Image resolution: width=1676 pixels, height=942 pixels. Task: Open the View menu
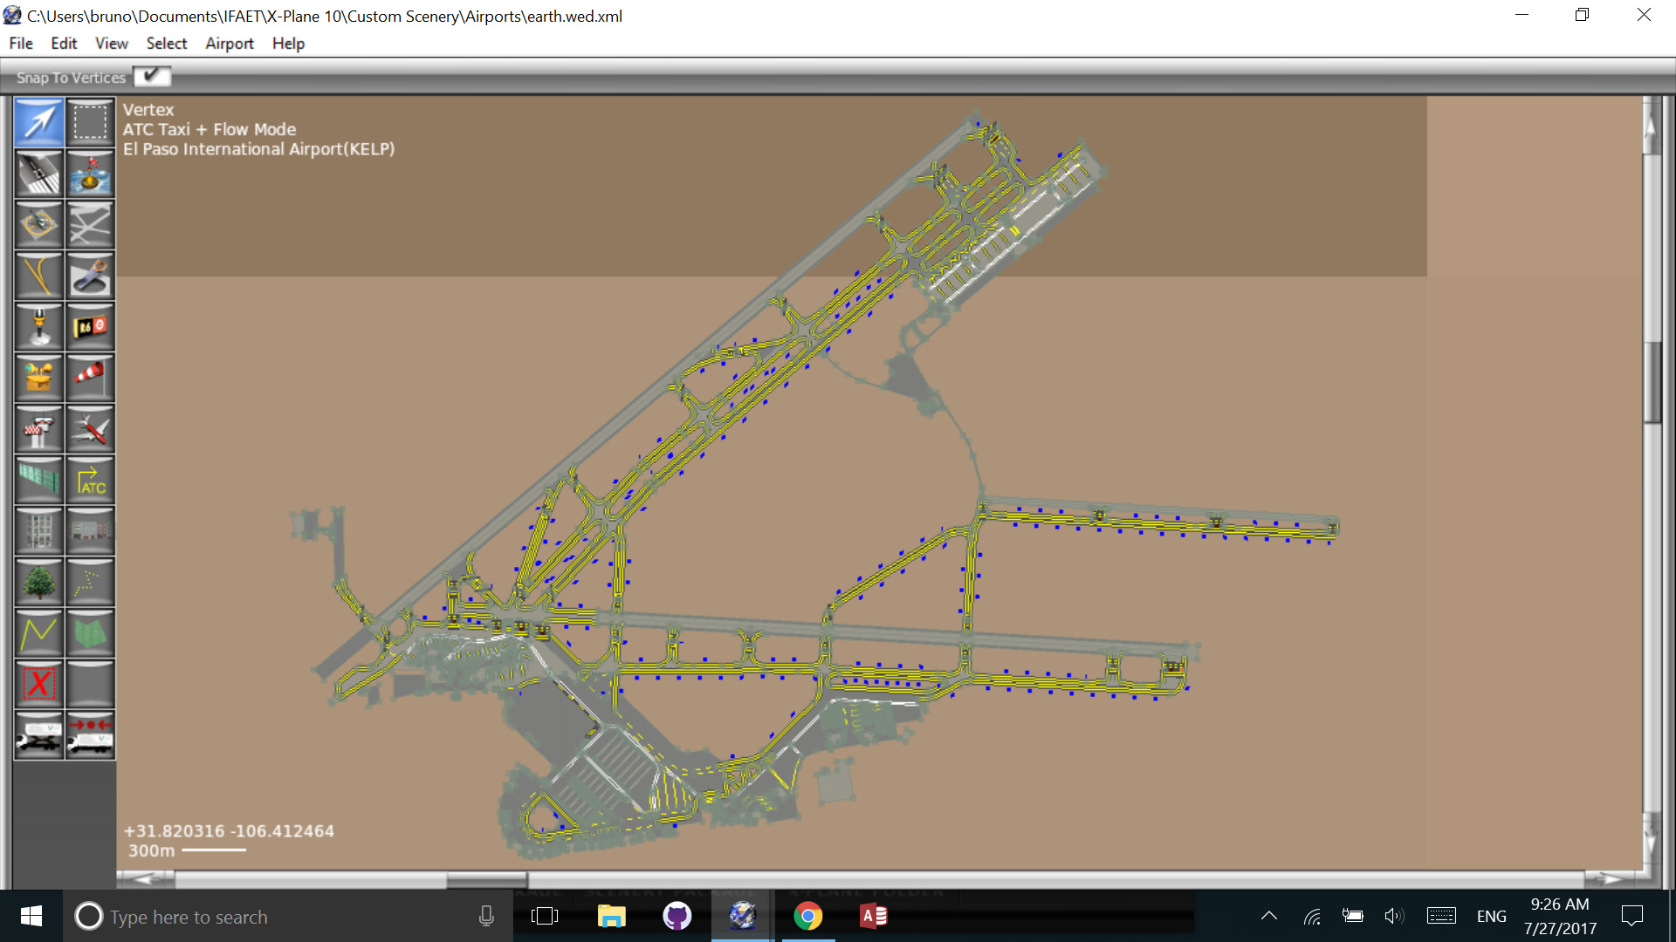[x=111, y=44]
